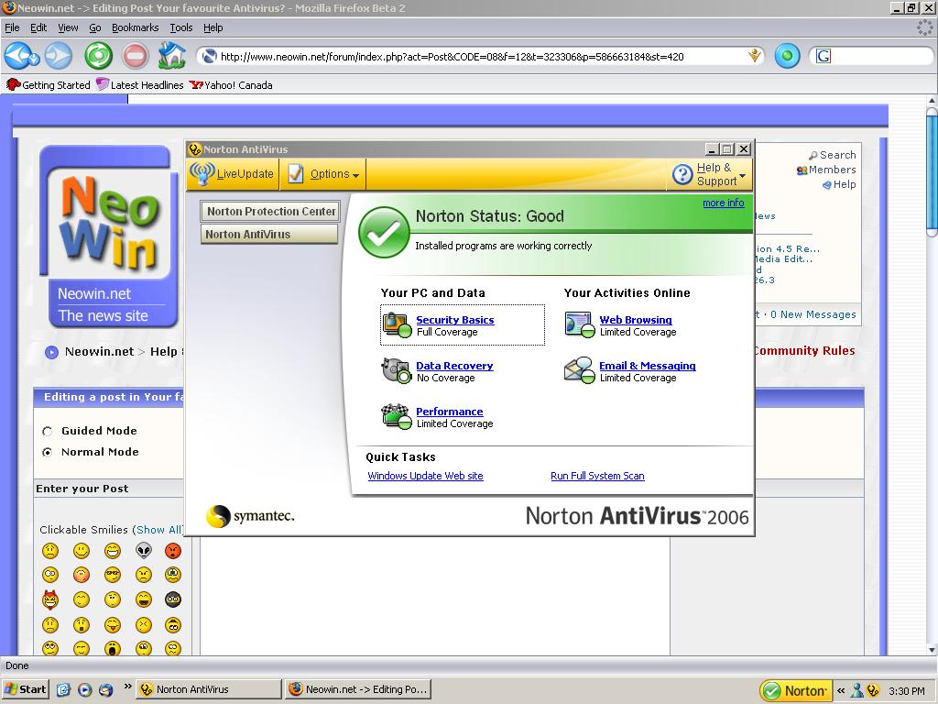Select the Guided Mode radio button

coord(48,431)
